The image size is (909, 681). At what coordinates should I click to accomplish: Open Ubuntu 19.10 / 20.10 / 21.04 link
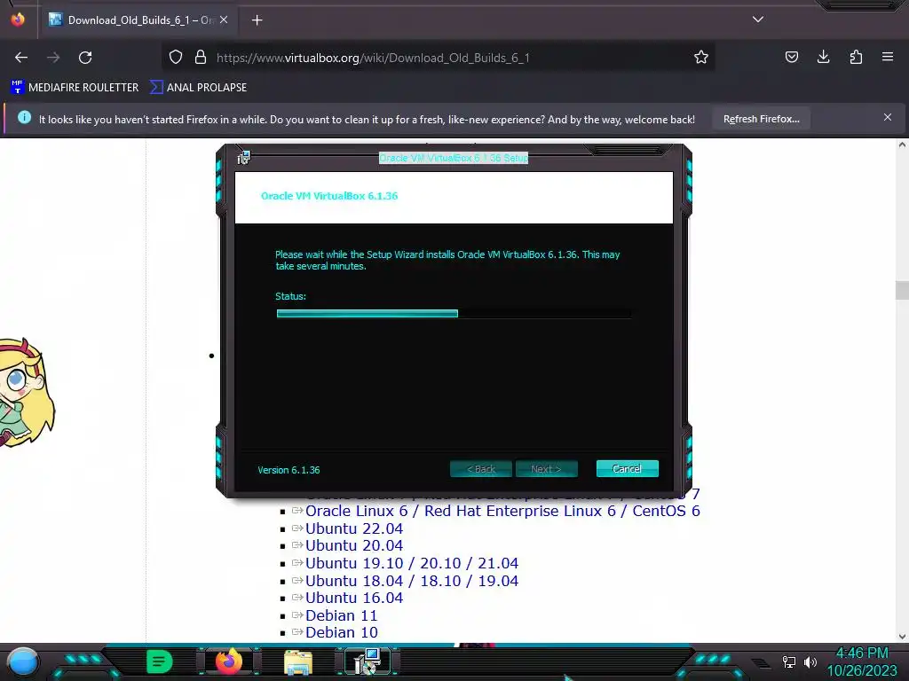click(412, 563)
